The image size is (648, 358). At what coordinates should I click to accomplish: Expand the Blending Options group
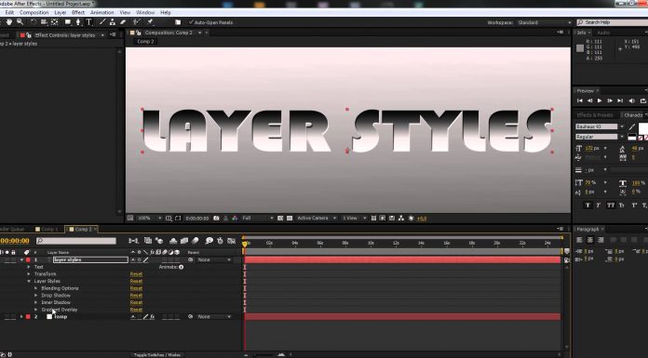35,288
